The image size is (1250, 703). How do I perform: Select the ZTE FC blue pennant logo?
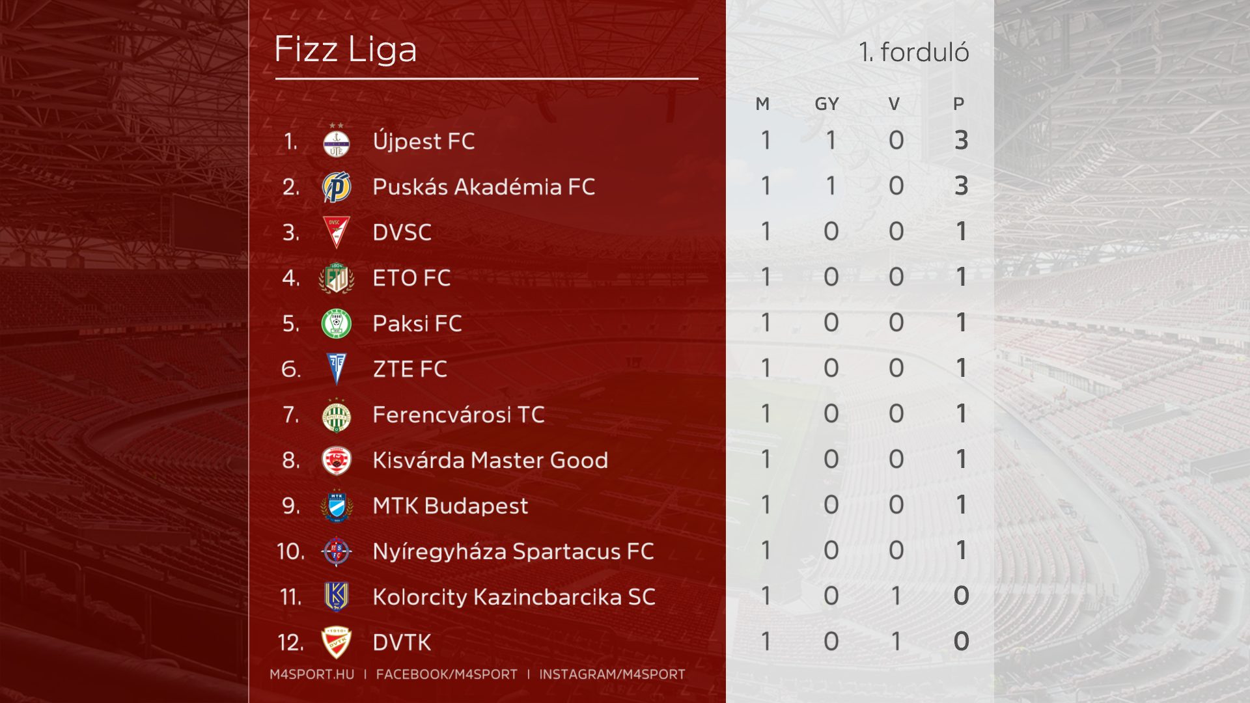coord(337,369)
